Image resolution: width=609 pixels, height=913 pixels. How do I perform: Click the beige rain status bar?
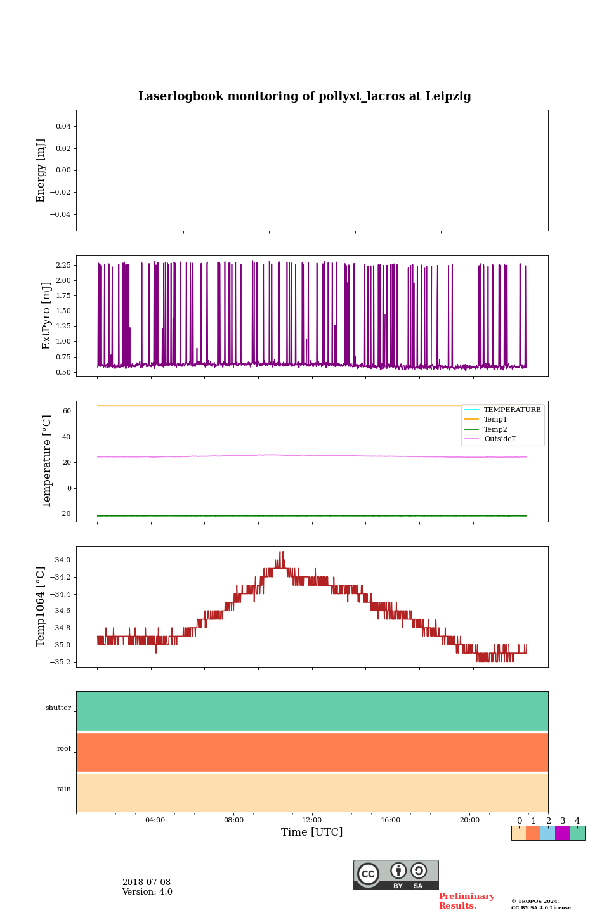[312, 793]
